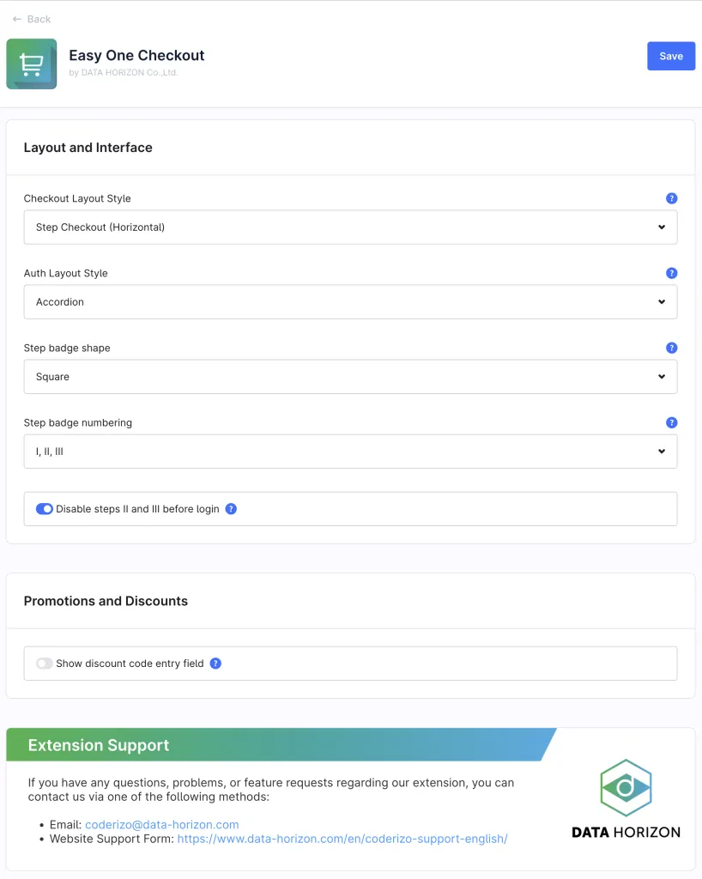Image resolution: width=702 pixels, height=879 pixels.
Task: Click help icon for Auth Layout Style
Action: (671, 273)
